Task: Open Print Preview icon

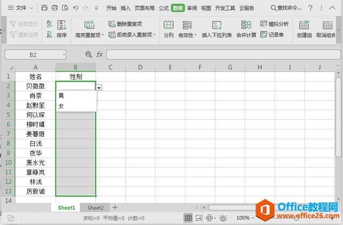Action: pyautogui.click(x=65, y=8)
